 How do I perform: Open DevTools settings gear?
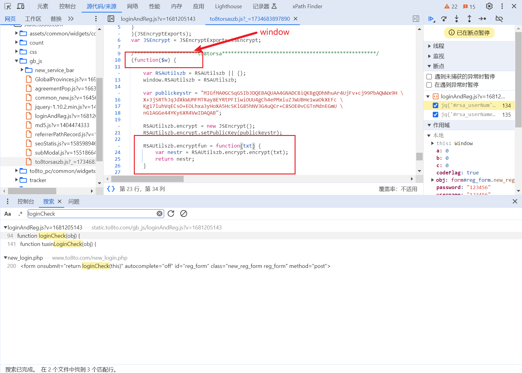point(489,6)
